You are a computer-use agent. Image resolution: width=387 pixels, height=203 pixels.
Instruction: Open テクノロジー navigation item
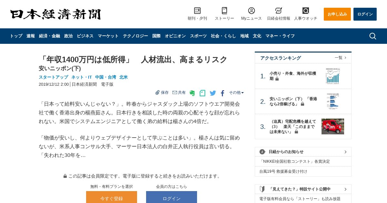coord(135,36)
